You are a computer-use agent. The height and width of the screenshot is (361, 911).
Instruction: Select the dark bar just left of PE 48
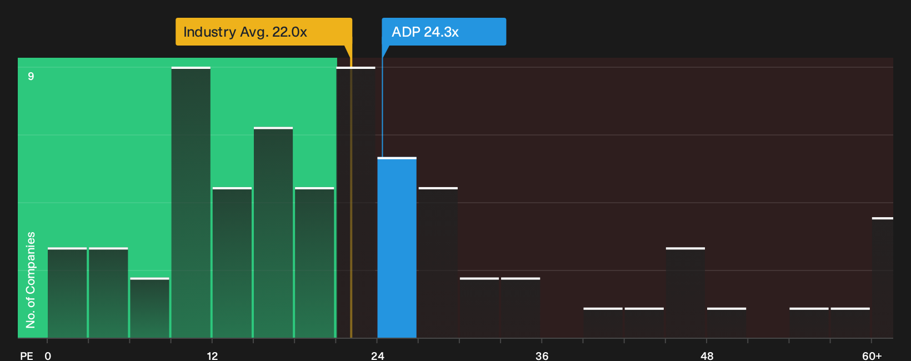[685, 293]
